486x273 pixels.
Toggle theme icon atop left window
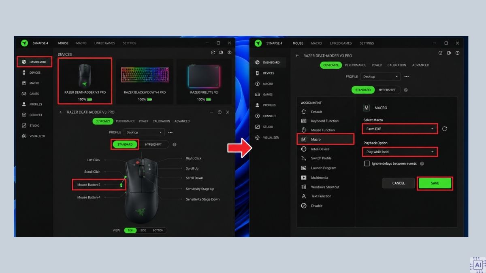coord(221,53)
